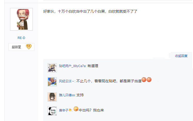
Task: Click the RE-D username link
Action: point(21,38)
